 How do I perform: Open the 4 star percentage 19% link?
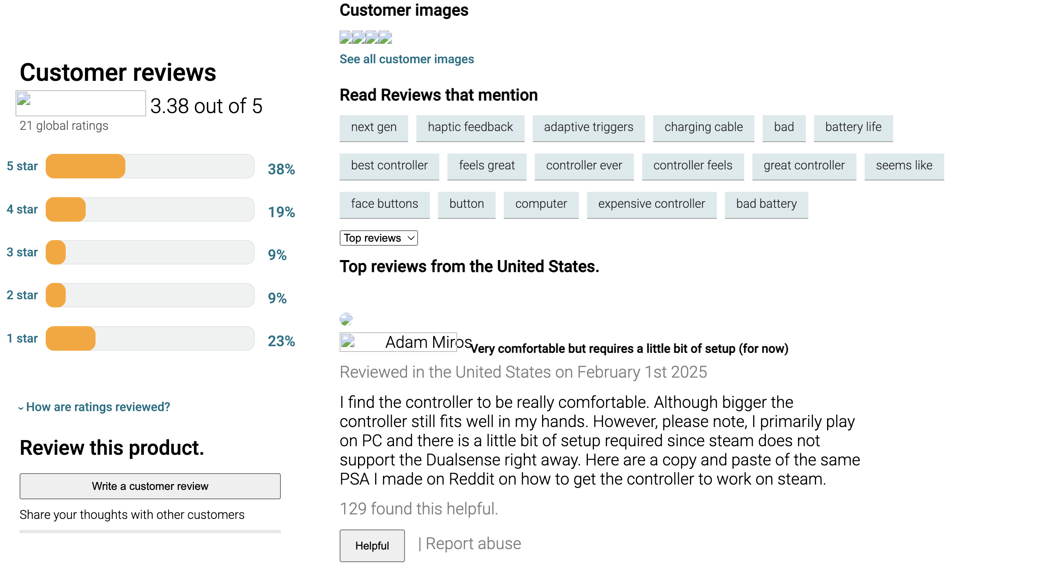[281, 212]
